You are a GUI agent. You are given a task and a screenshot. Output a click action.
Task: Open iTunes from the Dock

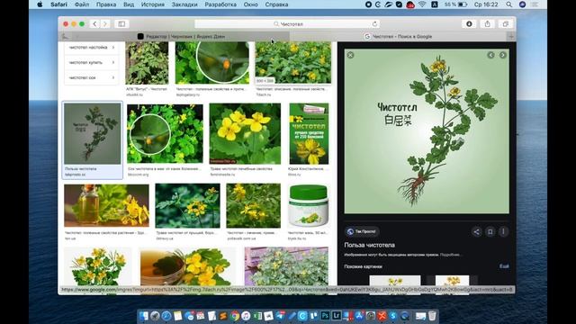point(246,316)
